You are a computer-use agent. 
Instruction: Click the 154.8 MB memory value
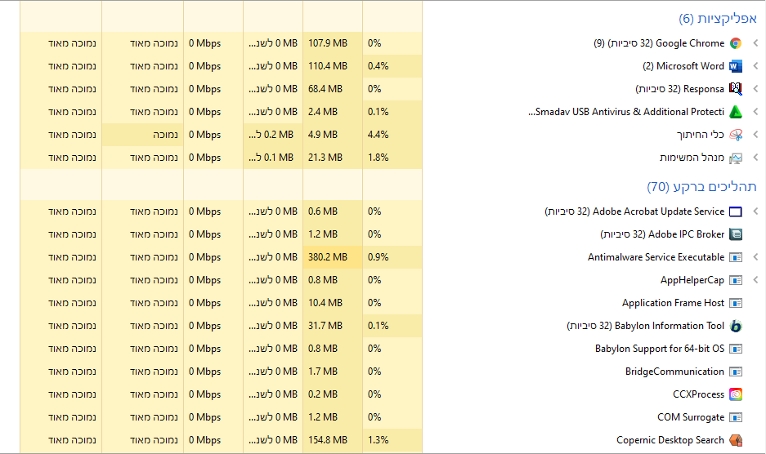click(328, 440)
